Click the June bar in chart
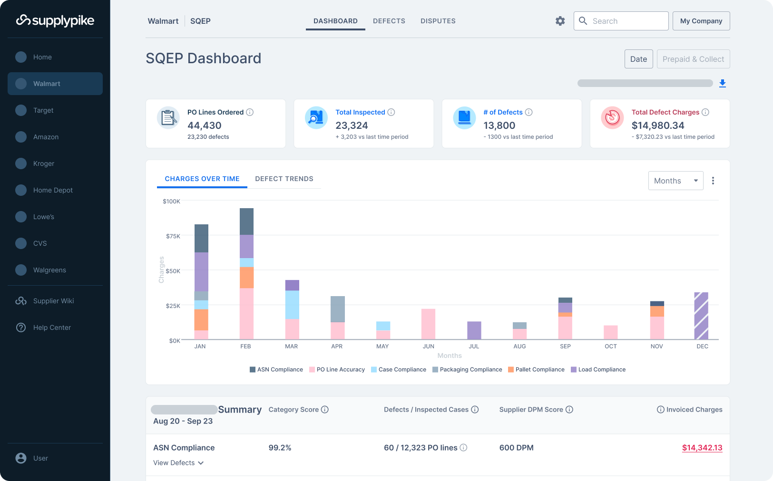The image size is (773, 481). tap(428, 324)
